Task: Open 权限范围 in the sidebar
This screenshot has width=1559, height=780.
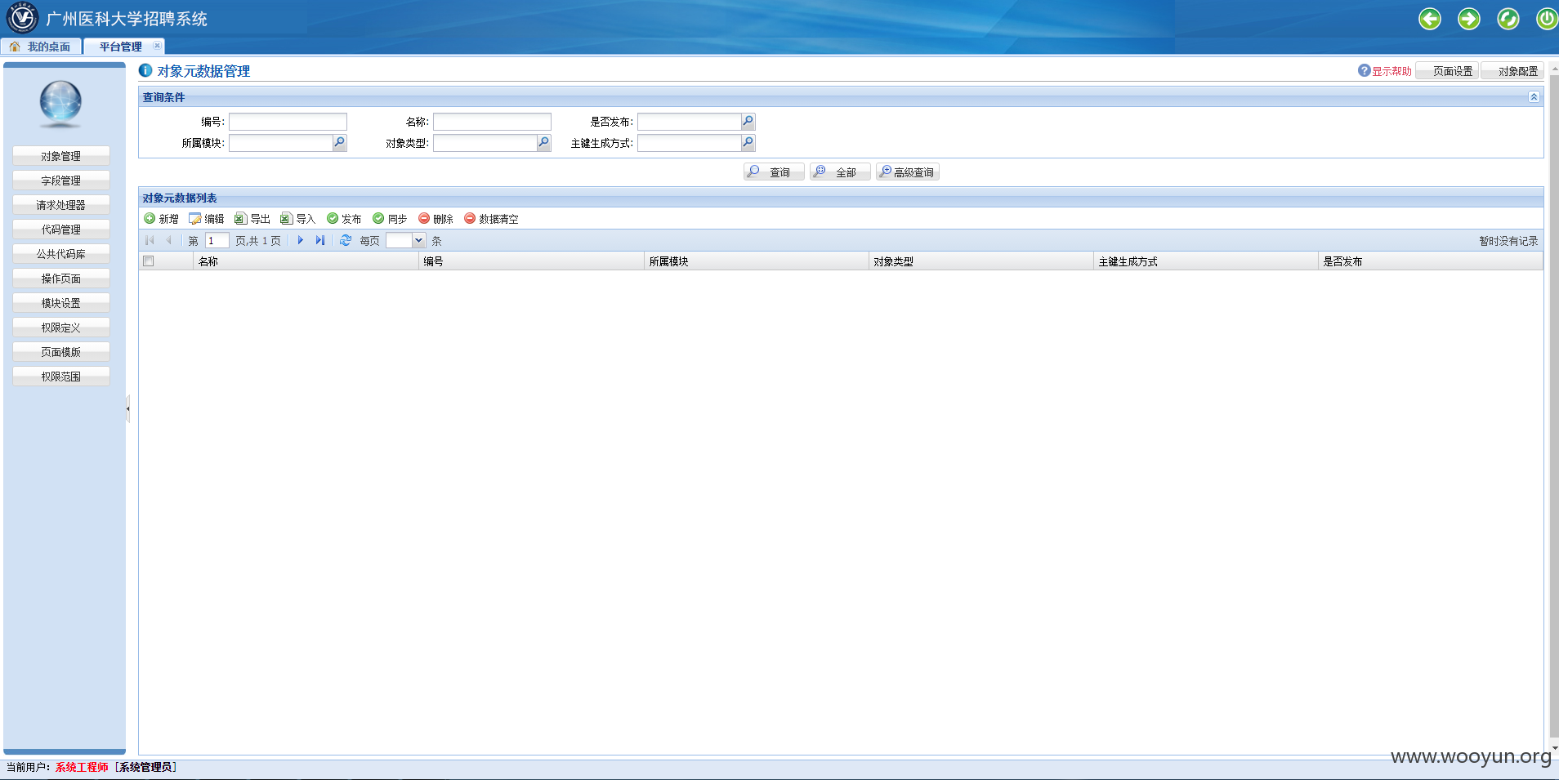Action: [x=61, y=377]
